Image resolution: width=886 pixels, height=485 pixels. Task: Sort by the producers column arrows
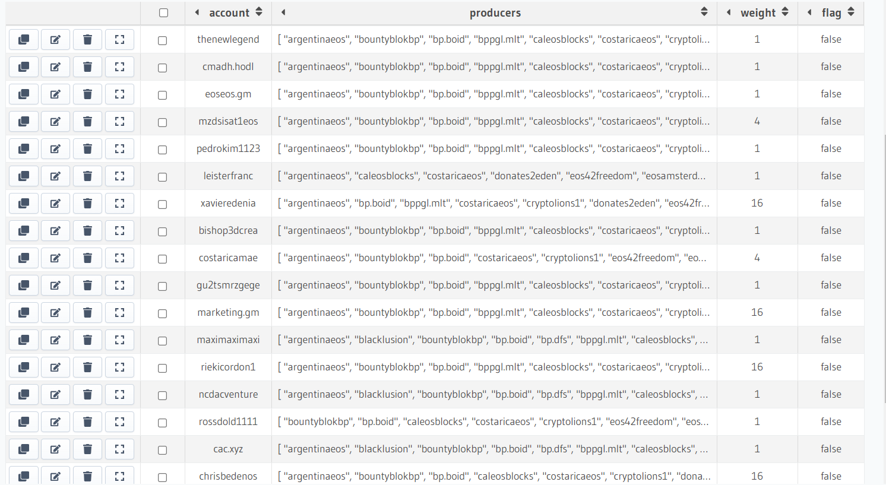[x=704, y=12]
